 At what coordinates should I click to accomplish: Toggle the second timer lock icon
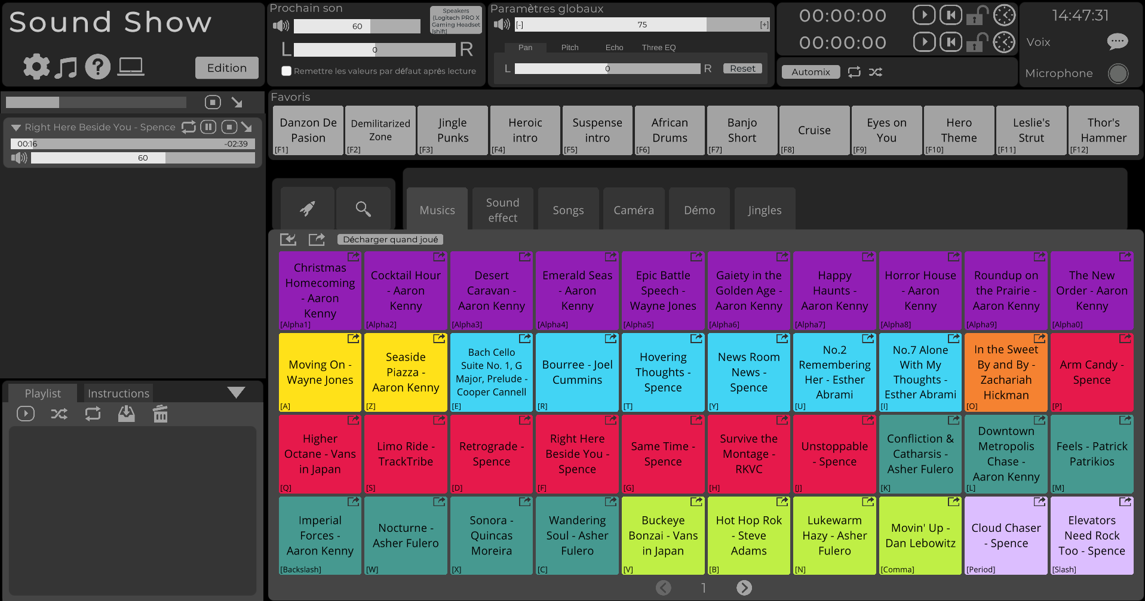[x=977, y=42]
